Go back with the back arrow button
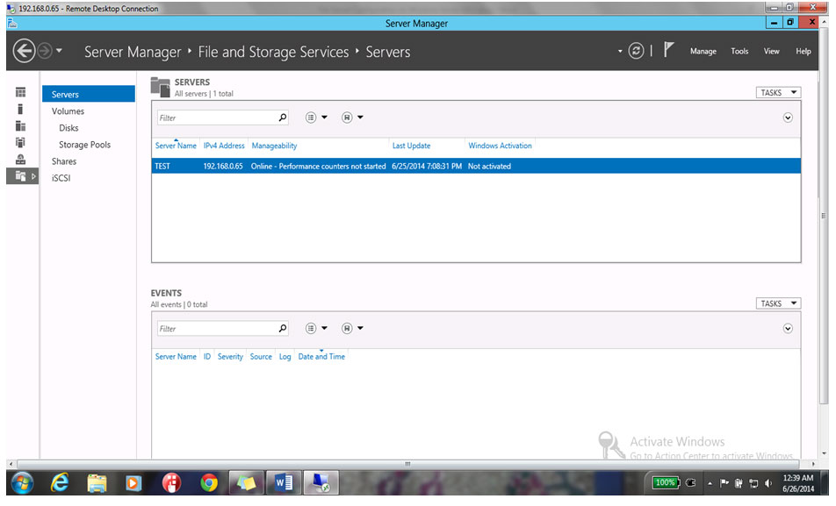The height and width of the screenshot is (506, 836). click(24, 51)
